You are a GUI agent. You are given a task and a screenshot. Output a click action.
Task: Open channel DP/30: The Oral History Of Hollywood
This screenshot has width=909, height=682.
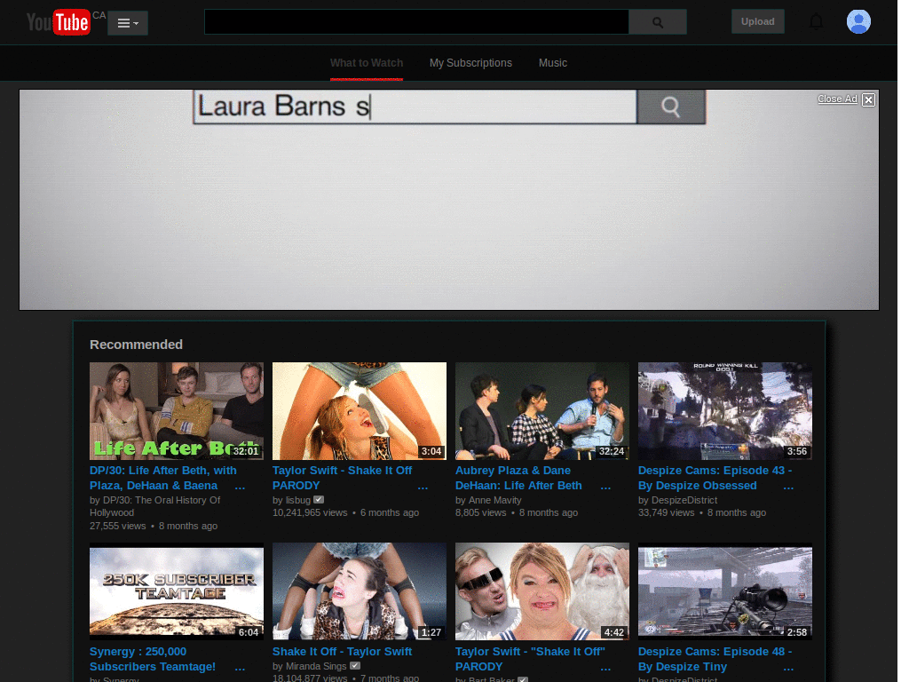pos(155,506)
